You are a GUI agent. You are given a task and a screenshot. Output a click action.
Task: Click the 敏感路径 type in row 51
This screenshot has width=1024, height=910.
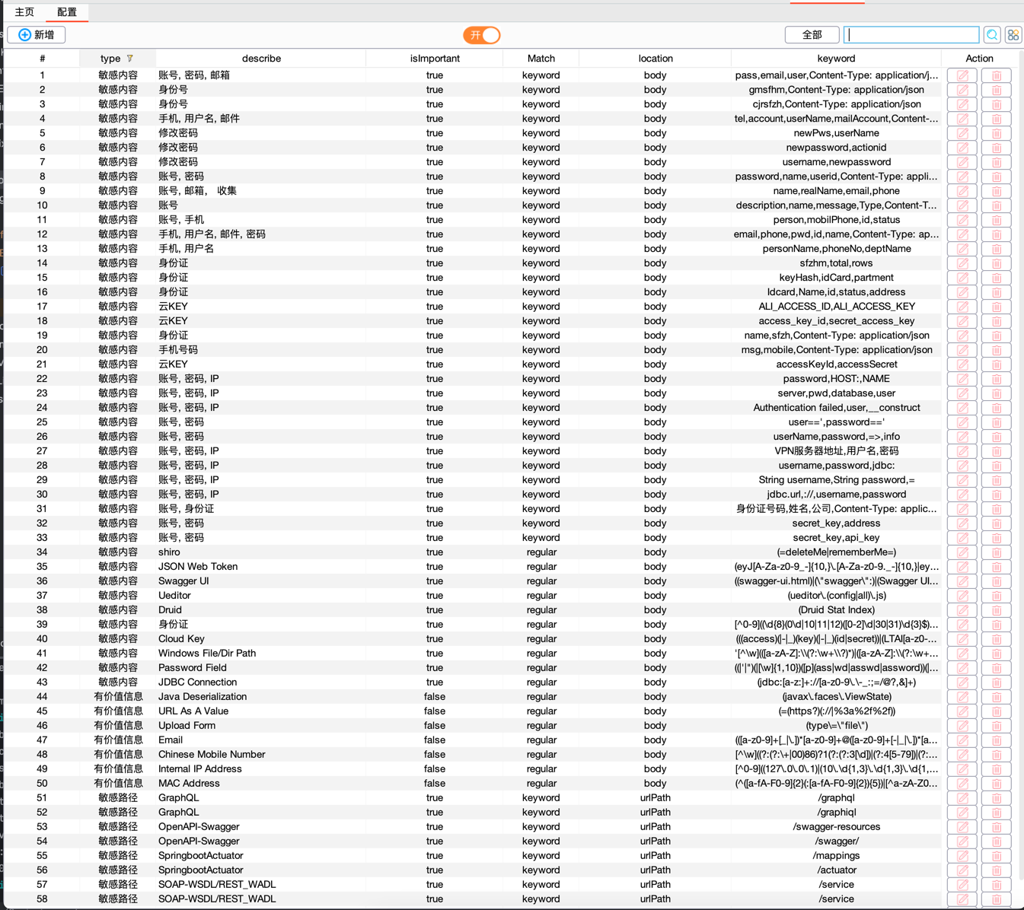(x=118, y=798)
